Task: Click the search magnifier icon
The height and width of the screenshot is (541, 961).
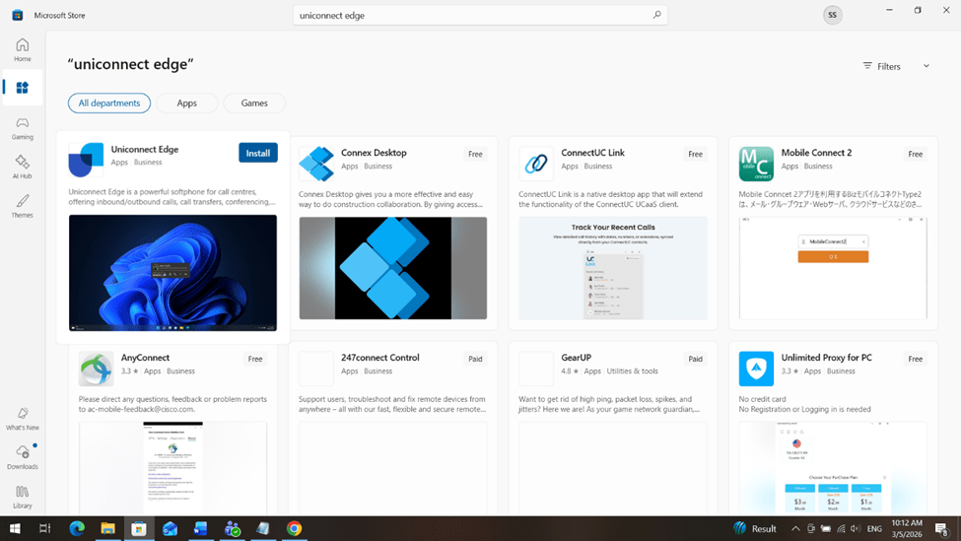Action: click(656, 15)
